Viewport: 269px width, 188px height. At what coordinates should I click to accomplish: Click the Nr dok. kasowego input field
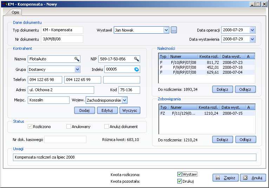click(65, 140)
